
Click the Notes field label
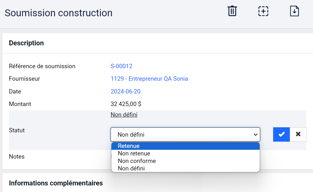point(17,157)
